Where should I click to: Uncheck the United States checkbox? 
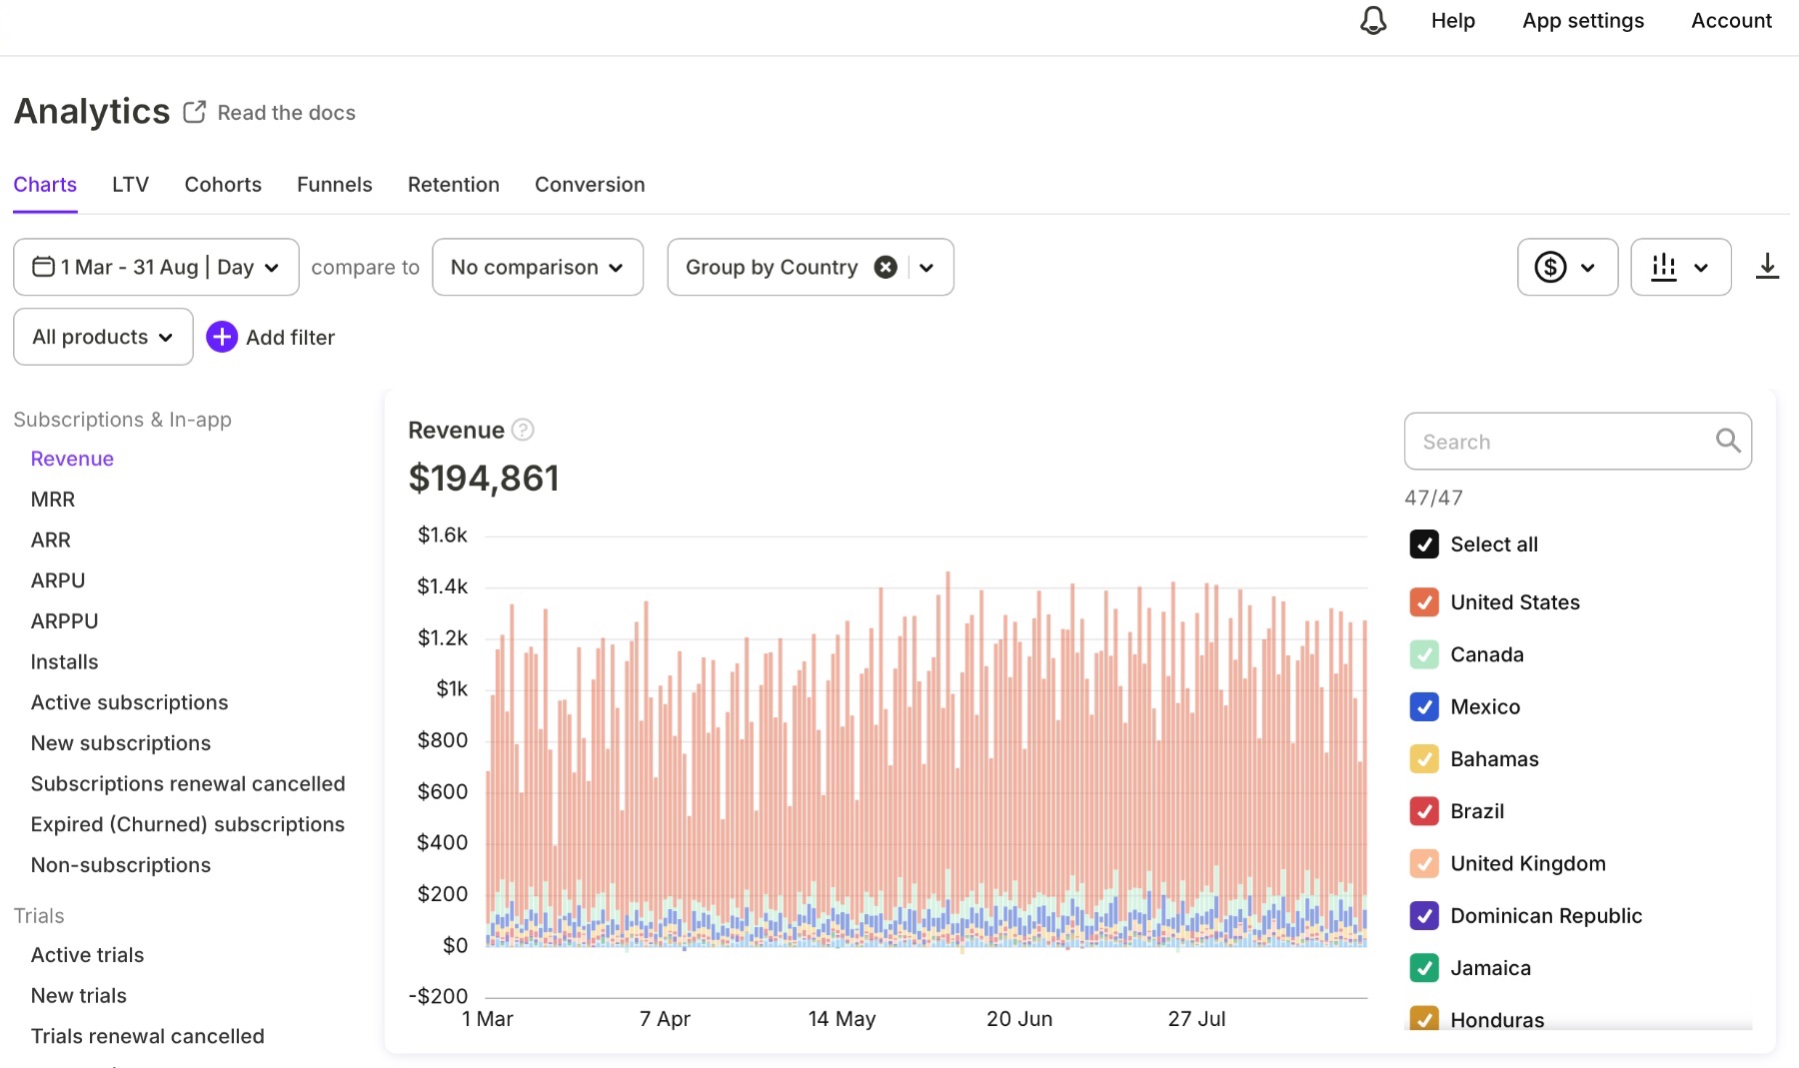tap(1424, 602)
